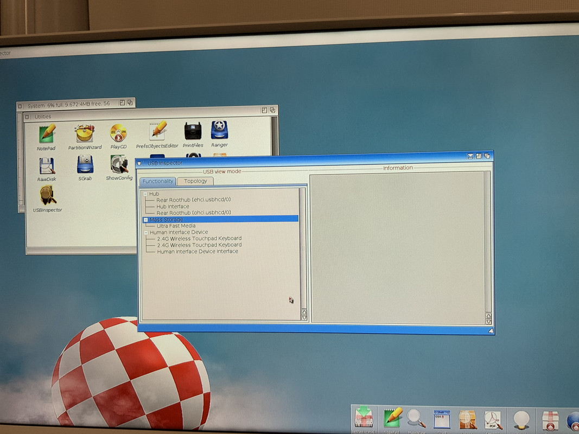Open the Shell from the dock

coord(442,419)
